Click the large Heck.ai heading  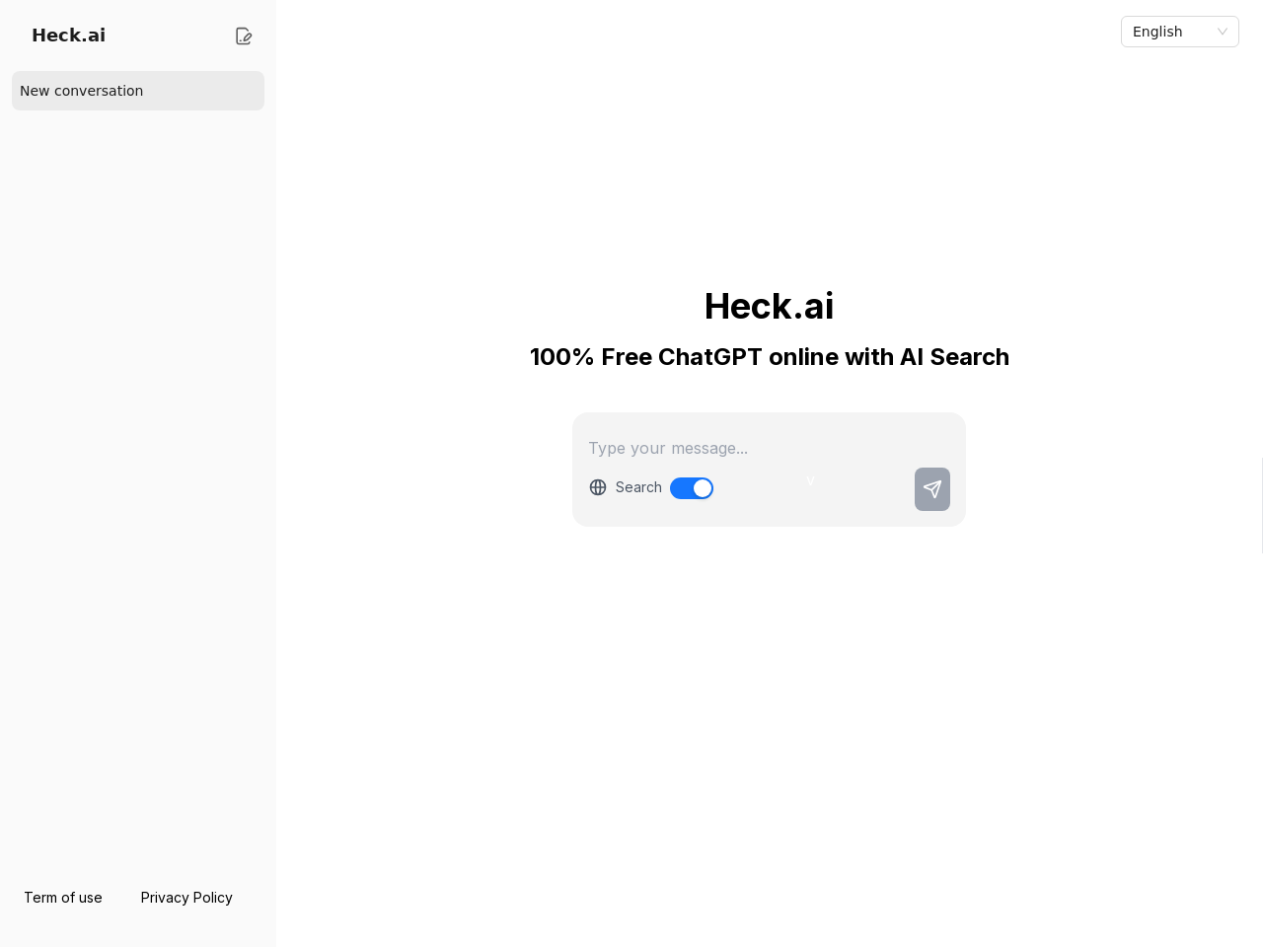pyautogui.click(x=769, y=306)
